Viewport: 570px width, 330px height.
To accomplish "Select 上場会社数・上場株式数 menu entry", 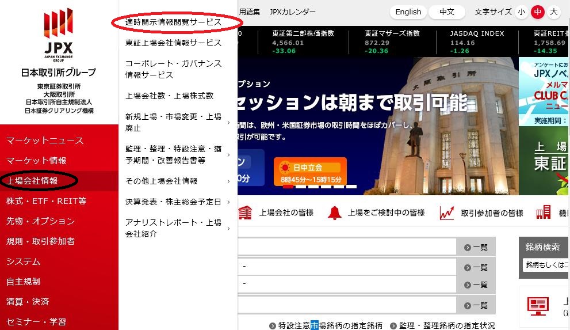I will point(170,96).
